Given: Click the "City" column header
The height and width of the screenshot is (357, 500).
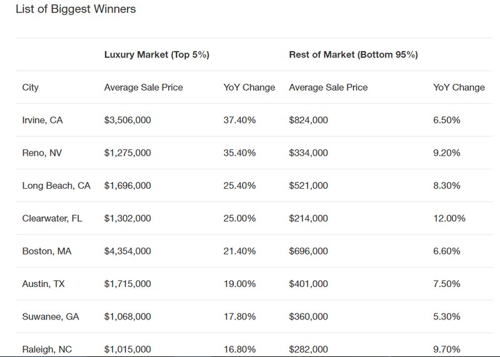Looking at the screenshot, I should [30, 88].
